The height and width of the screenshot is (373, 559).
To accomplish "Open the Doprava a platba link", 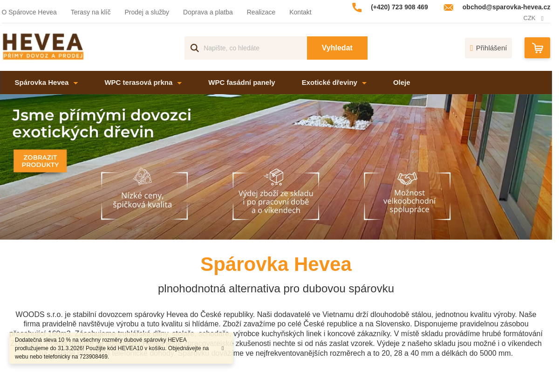I will (208, 12).
